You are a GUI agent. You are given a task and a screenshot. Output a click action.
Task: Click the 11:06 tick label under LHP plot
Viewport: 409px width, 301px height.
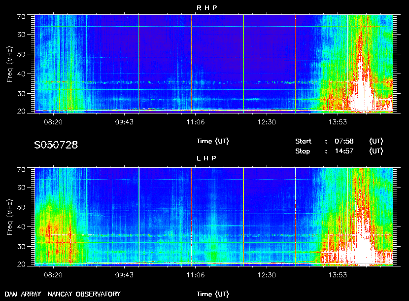(x=196, y=275)
